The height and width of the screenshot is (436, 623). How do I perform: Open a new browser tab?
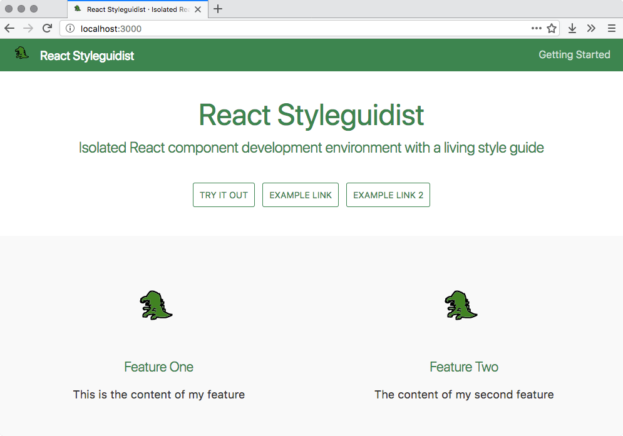[218, 9]
